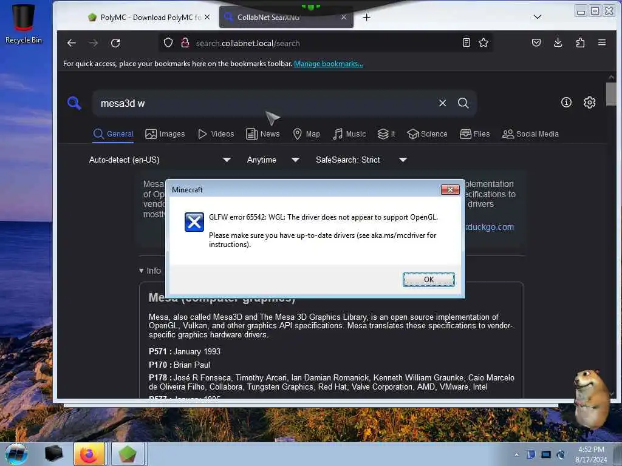This screenshot has height=466, width=622.
Task: Select Social Media search category
Action: pos(530,134)
